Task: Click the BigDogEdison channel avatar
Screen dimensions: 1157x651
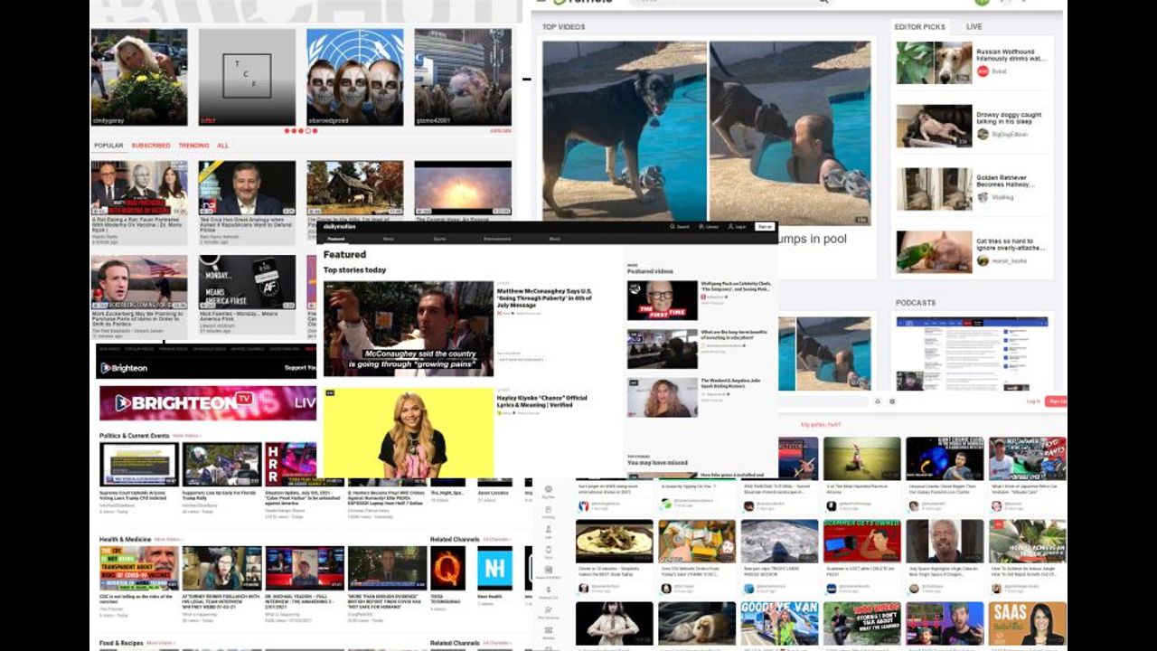Action: point(983,134)
